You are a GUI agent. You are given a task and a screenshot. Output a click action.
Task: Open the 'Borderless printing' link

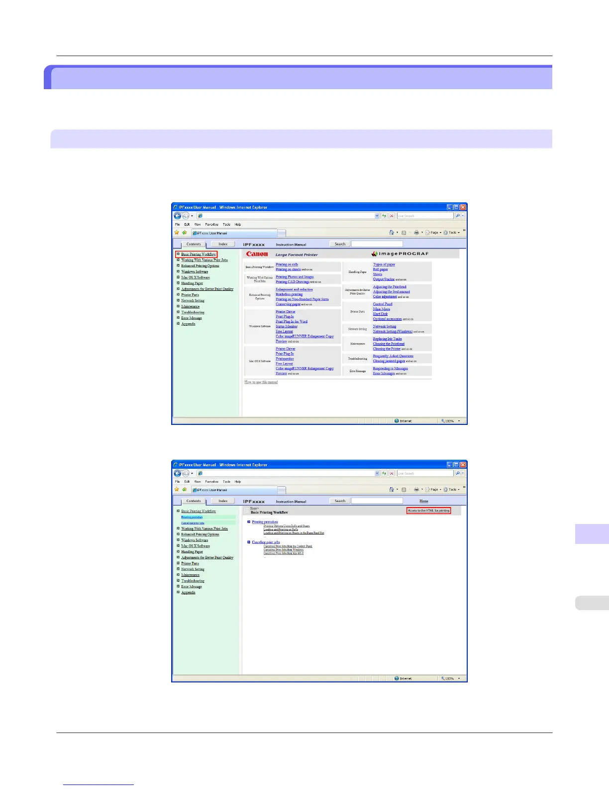(x=289, y=294)
